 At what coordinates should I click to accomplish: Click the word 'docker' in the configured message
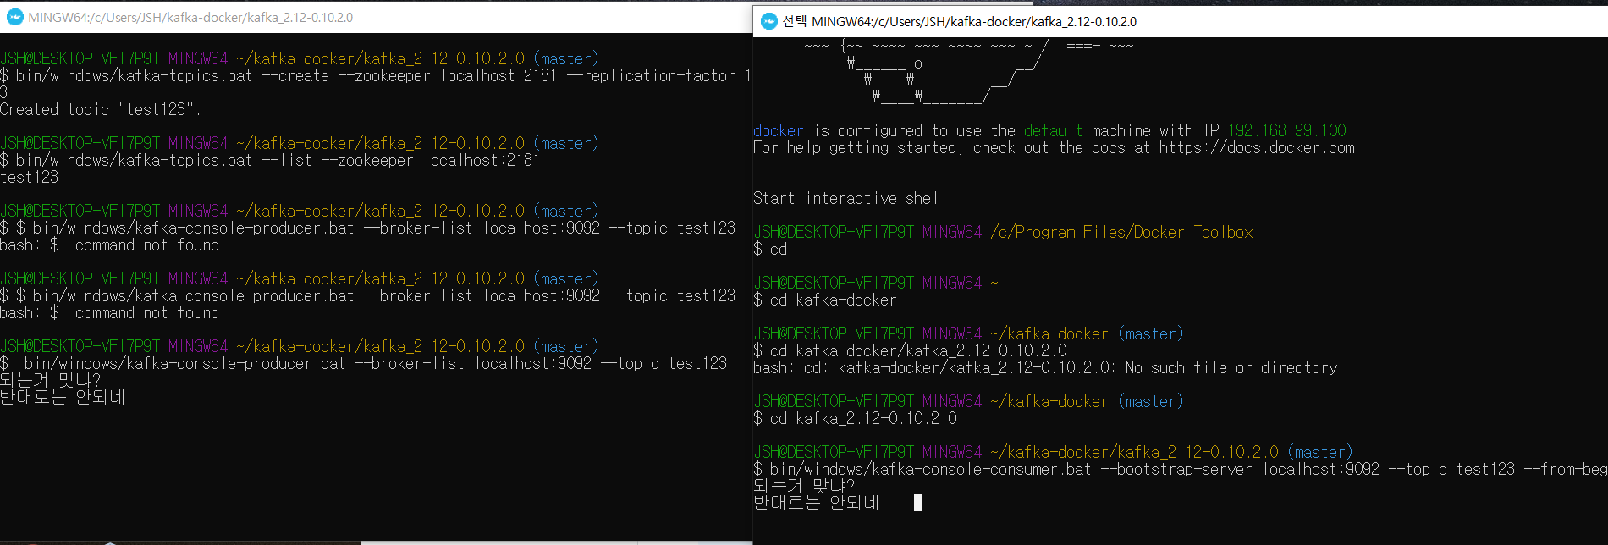pyautogui.click(x=779, y=130)
